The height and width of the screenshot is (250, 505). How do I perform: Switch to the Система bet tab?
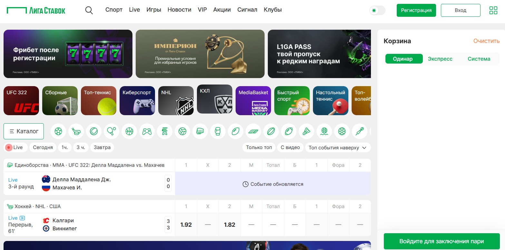tap(479, 59)
